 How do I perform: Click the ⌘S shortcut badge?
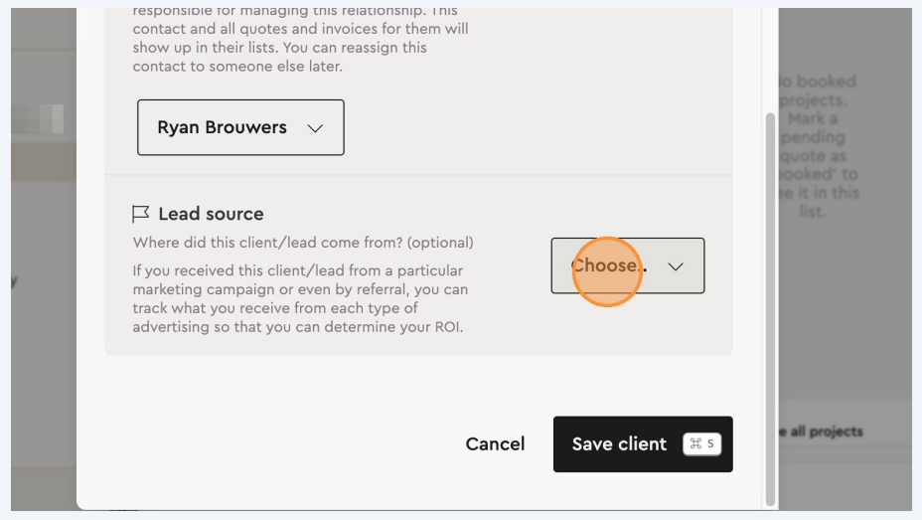tap(701, 443)
